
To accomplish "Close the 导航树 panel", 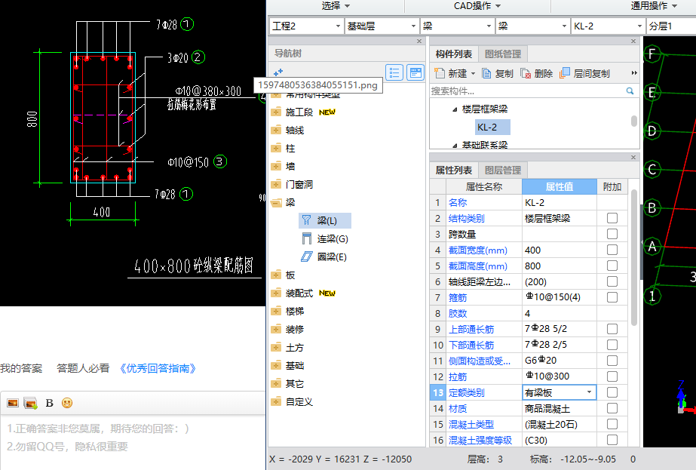I will [x=419, y=41].
